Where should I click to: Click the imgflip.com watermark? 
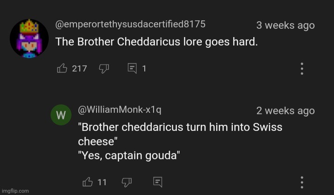click(15, 191)
